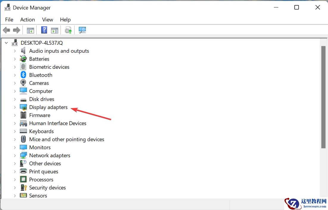The width and height of the screenshot is (328, 210).
Task: Expand the Bluetooth category chevron
Action: coord(15,75)
